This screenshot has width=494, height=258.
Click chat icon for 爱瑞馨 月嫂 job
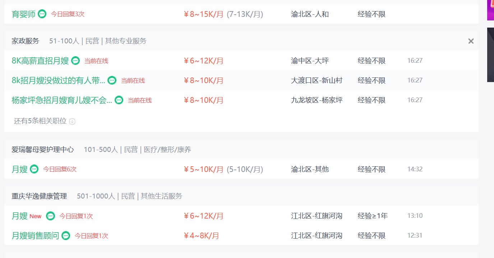pyautogui.click(x=34, y=169)
